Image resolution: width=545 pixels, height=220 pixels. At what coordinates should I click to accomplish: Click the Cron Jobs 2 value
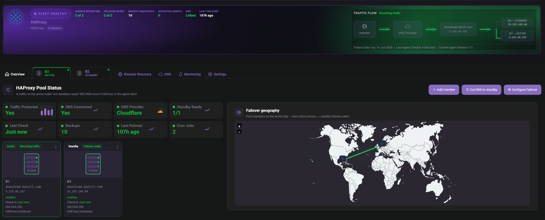pyautogui.click(x=174, y=132)
